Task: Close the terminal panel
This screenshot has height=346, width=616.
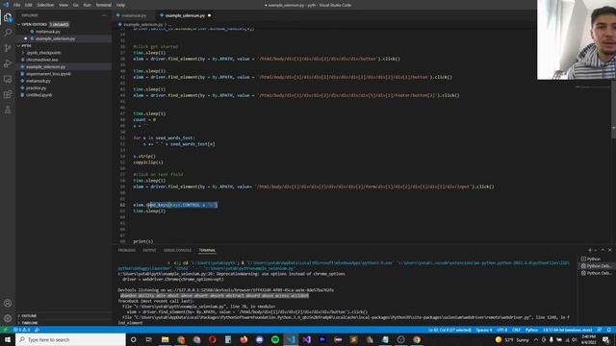Action: click(609, 250)
